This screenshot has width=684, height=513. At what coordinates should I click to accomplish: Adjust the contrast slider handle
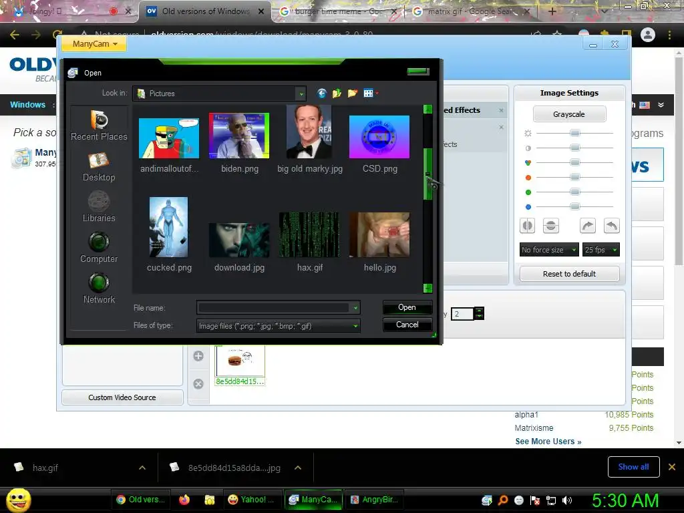coord(575,148)
